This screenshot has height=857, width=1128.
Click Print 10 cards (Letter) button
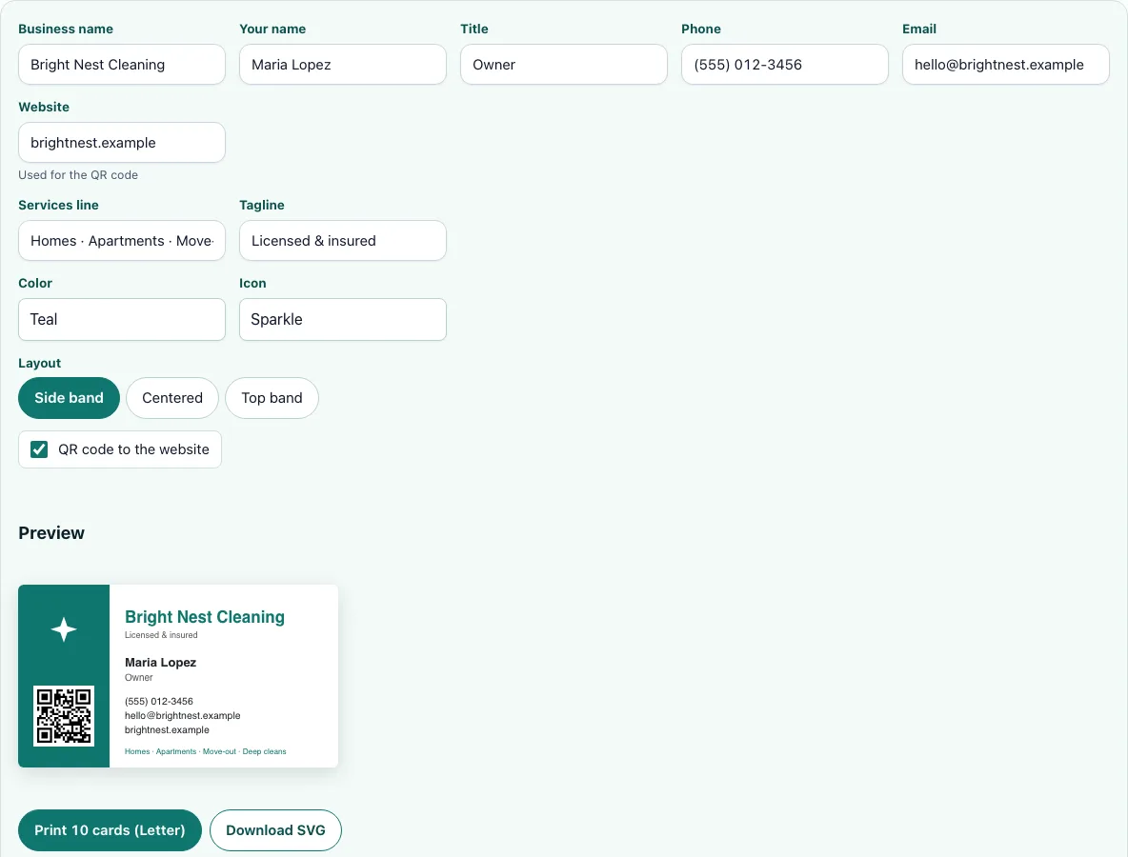point(111,830)
